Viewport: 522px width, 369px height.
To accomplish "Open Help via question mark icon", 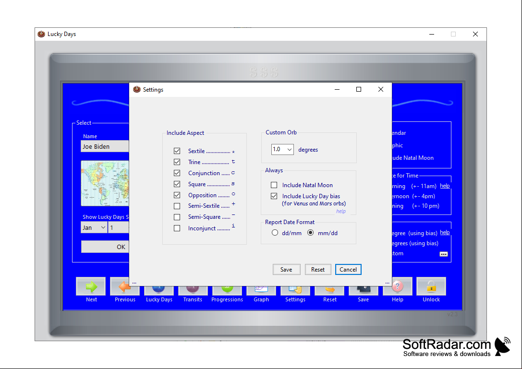I will 398,286.
